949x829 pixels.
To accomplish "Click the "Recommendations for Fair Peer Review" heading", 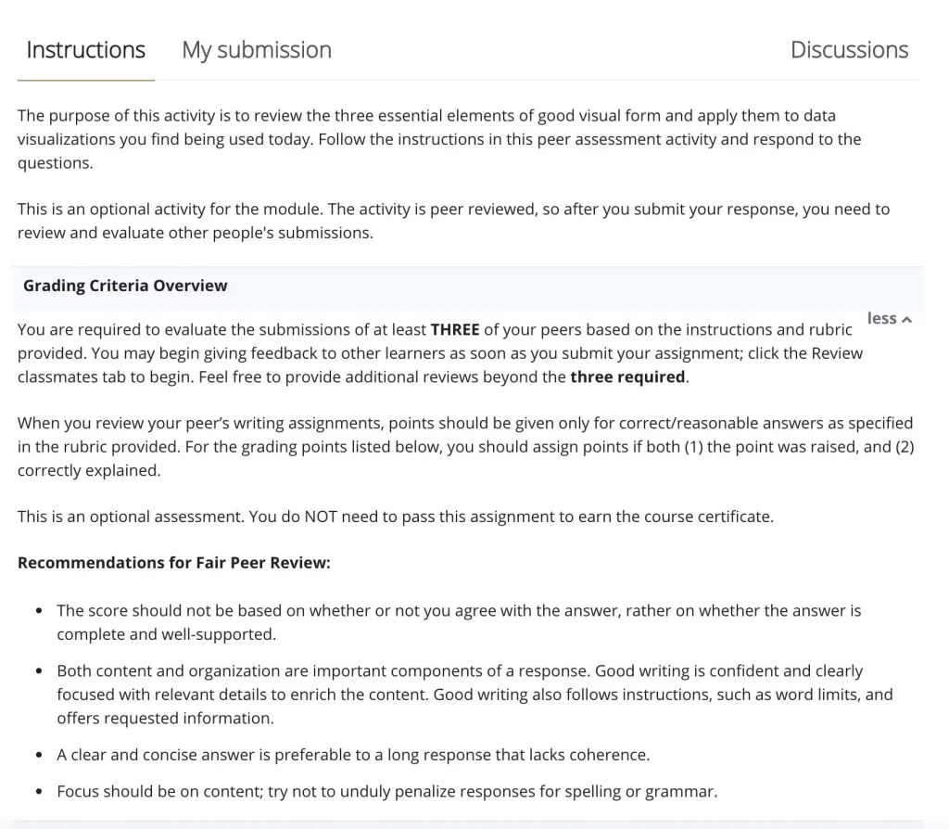I will click(x=173, y=563).
